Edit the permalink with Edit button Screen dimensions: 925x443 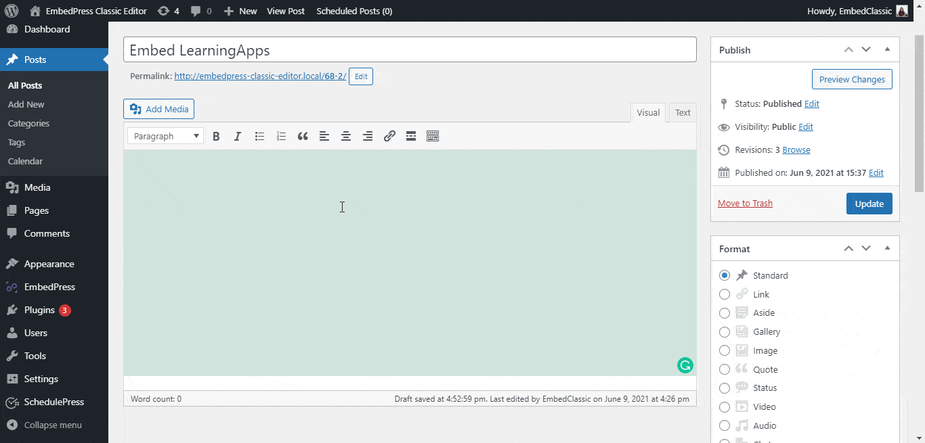click(361, 76)
